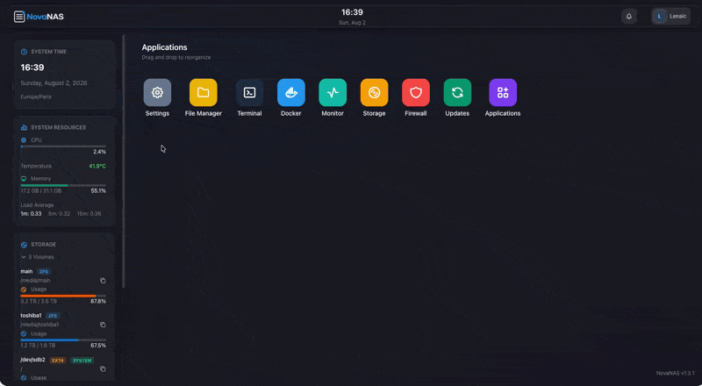
Task: Click the toshiba1 blue usage bar
Action: [63, 340]
